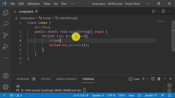Close the bottom panel
The image size is (175, 98).
[170, 79]
